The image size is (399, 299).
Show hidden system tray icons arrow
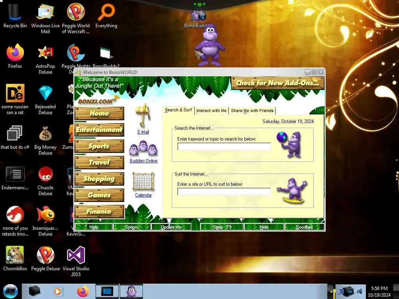[x=331, y=290]
